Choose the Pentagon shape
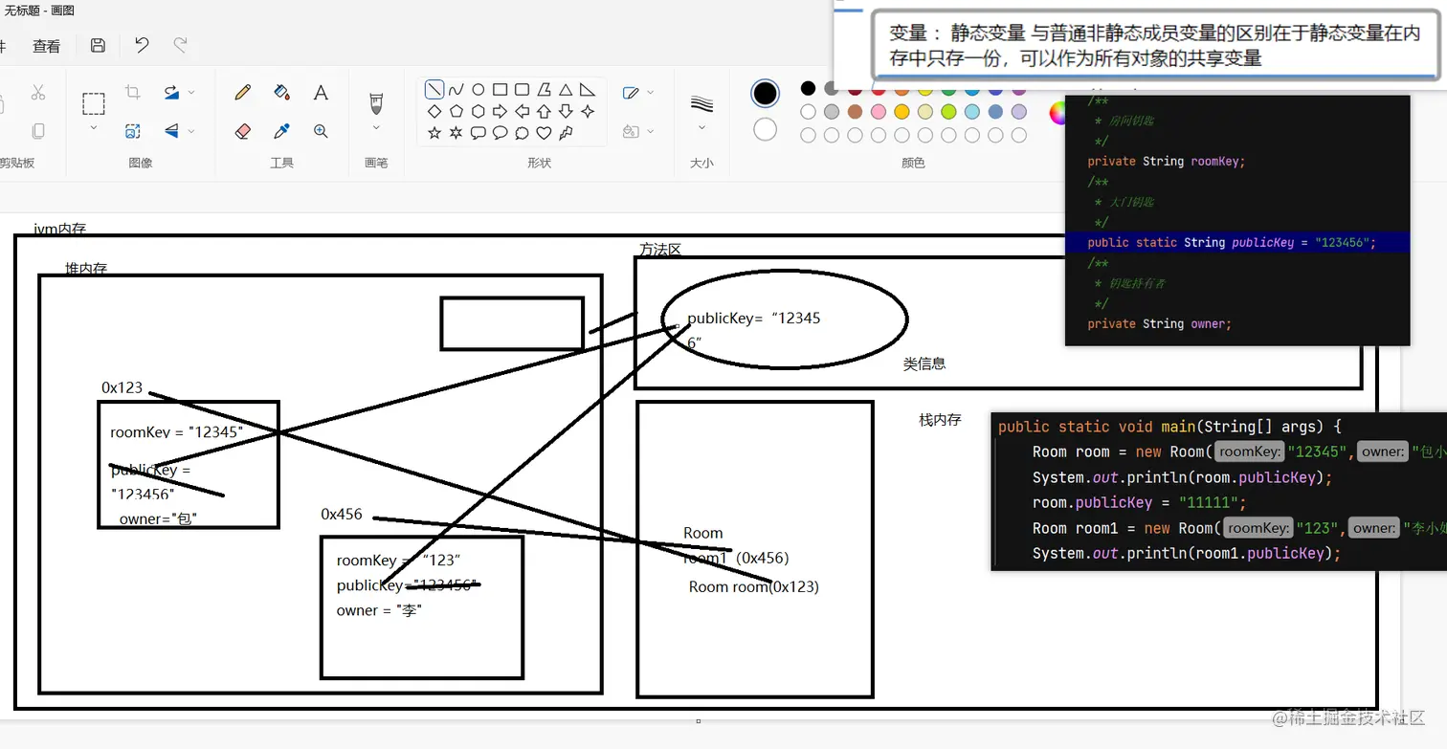 456,112
